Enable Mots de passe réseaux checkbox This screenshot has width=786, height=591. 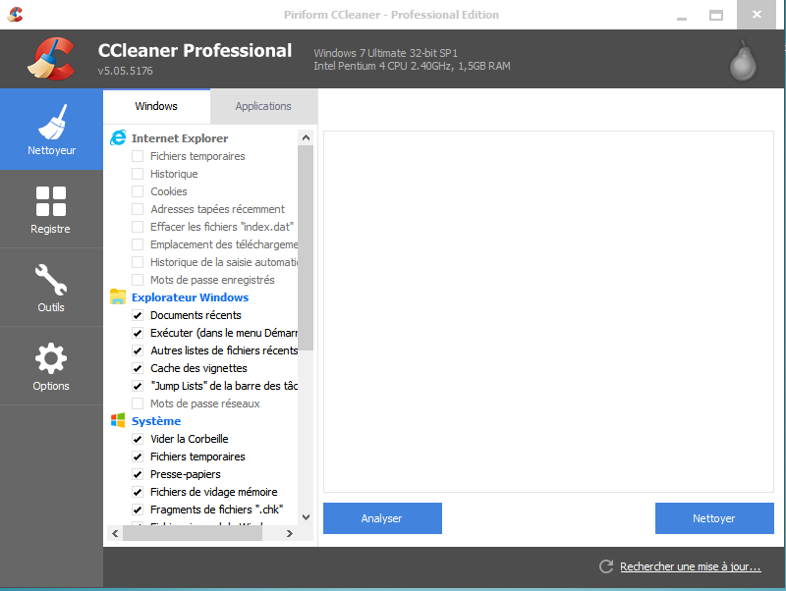coord(138,403)
